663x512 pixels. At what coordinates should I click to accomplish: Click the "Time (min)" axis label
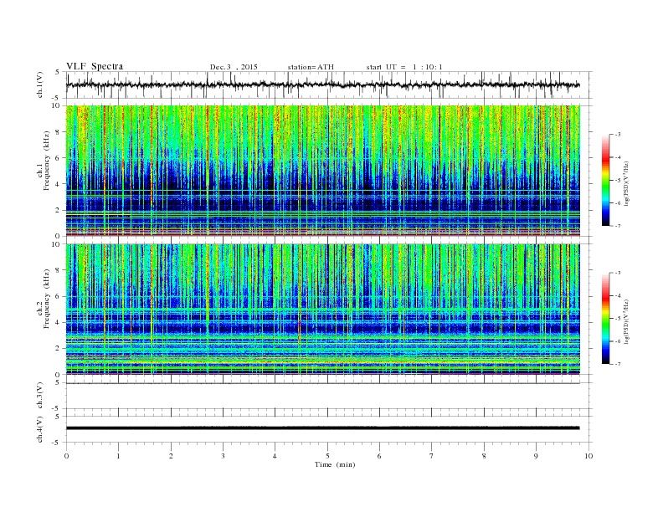click(335, 464)
